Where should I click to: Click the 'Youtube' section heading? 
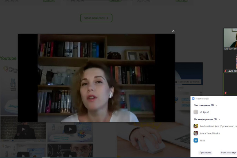pyautogui.click(x=8, y=58)
